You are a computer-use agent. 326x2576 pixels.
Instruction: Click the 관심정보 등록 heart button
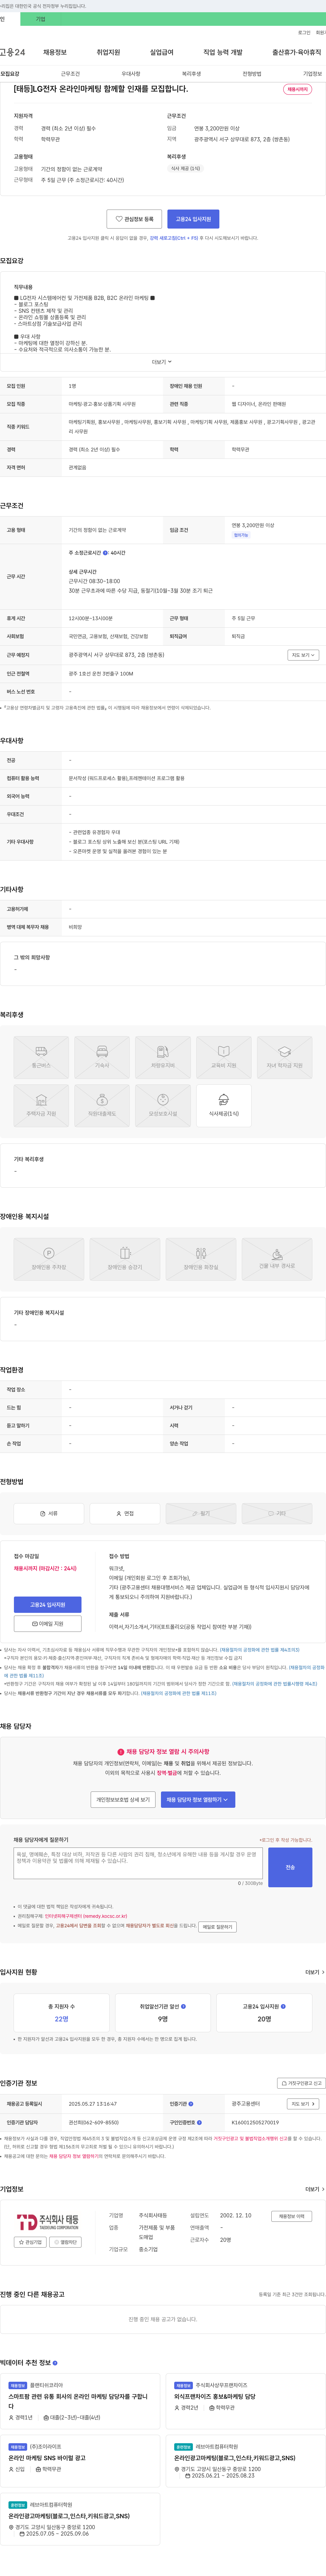(134, 219)
